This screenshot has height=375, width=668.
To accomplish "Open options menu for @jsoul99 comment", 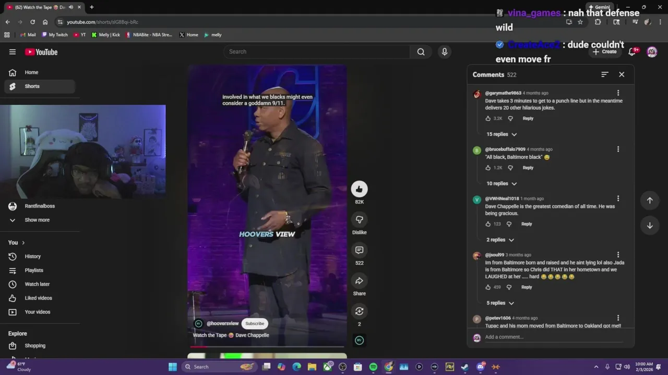I will pos(618,255).
